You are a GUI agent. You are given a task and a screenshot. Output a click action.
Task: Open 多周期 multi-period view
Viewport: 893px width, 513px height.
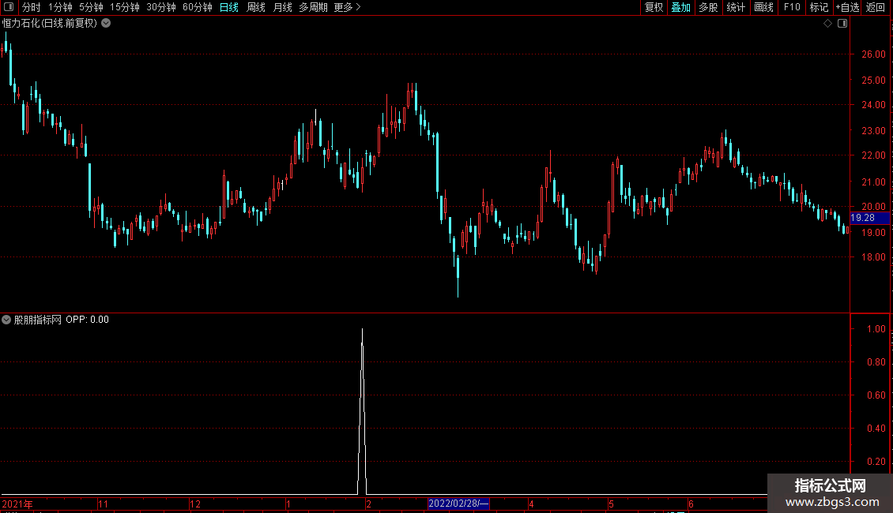point(313,7)
